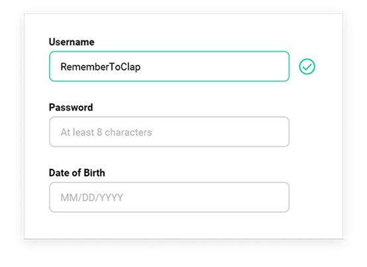Click the 'At least 8 characters' placeholder
The width and height of the screenshot is (367, 267).
point(106,133)
